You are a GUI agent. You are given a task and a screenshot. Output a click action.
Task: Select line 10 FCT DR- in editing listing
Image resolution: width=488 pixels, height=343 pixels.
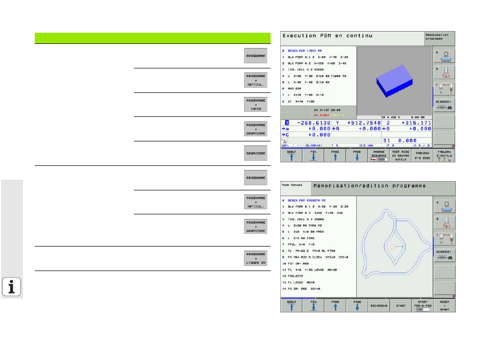(296, 263)
